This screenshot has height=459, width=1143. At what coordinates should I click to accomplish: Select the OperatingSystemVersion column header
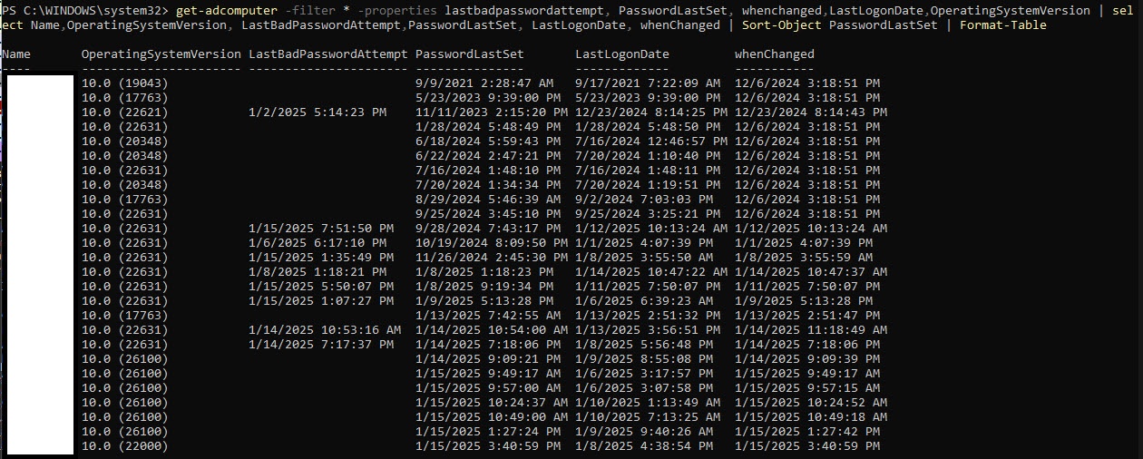pos(161,54)
